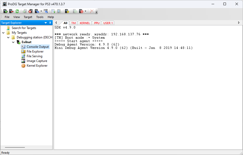This screenshot has width=243, height=155.
Task: Select Console Output in the tree
Action: pos(38,47)
